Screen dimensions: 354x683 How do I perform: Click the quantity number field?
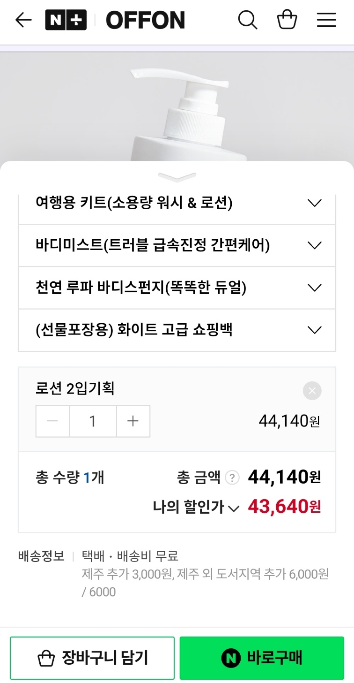(93, 421)
